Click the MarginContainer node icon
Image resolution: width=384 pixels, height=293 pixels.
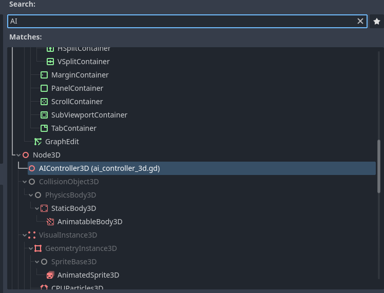(x=44, y=75)
